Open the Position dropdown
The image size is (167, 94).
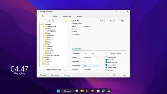91,58
